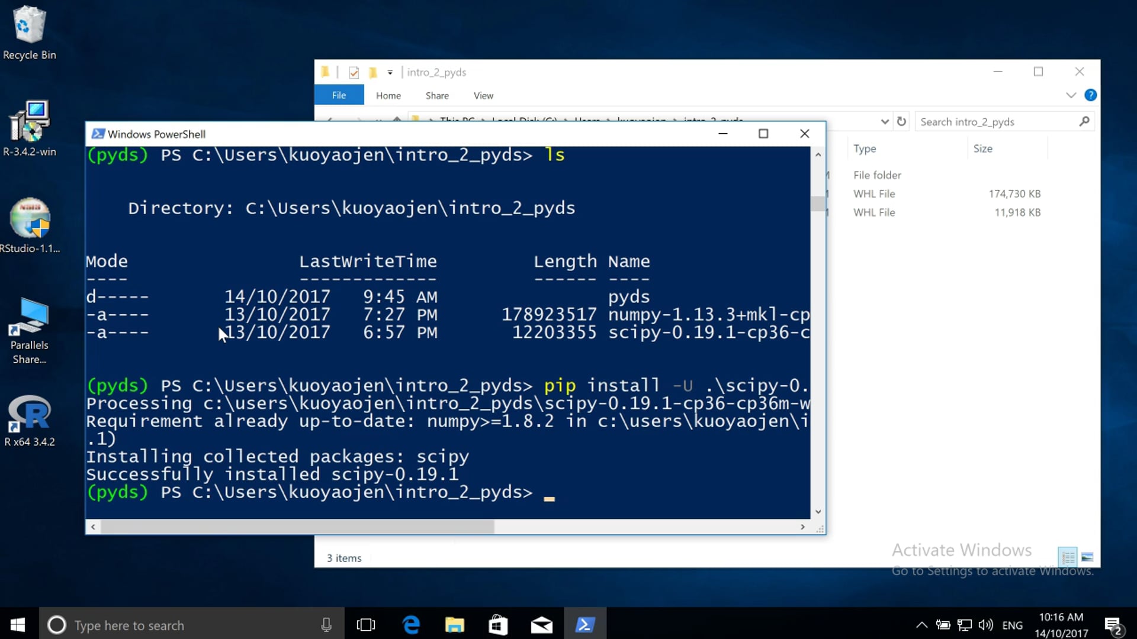Image resolution: width=1137 pixels, height=639 pixels.
Task: Refresh the intro_2_pyds folder view
Action: click(x=901, y=121)
